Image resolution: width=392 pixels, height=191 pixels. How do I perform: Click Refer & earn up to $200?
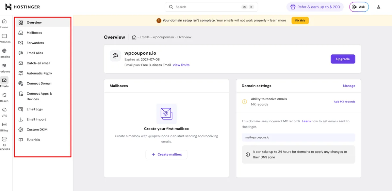coord(315,7)
